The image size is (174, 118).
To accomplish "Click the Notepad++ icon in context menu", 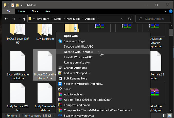I will click(x=60, y=73).
